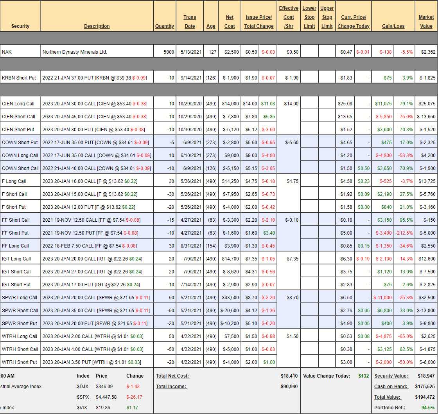Image resolution: width=438 pixels, height=414 pixels.
Task: Click the Curr. Price/Change Today header
Action: [354, 22]
